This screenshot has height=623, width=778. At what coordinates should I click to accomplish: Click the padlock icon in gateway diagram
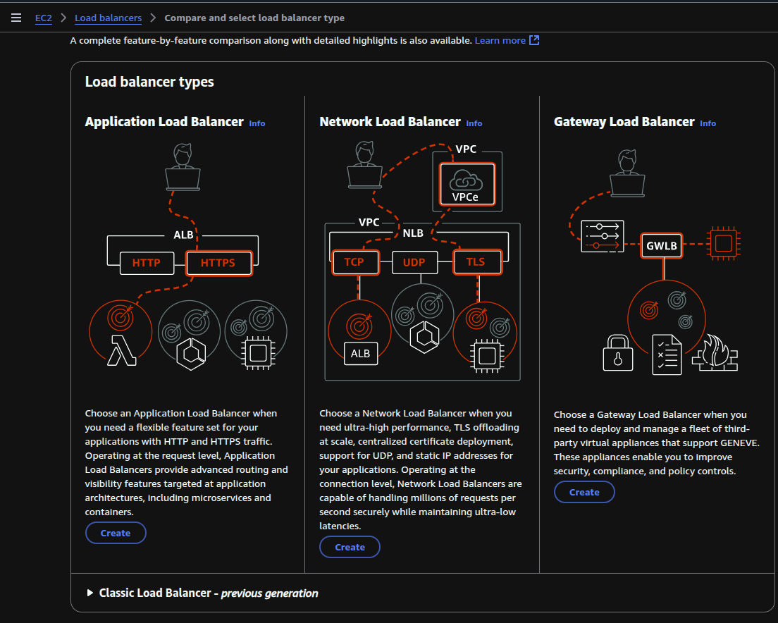pos(618,353)
